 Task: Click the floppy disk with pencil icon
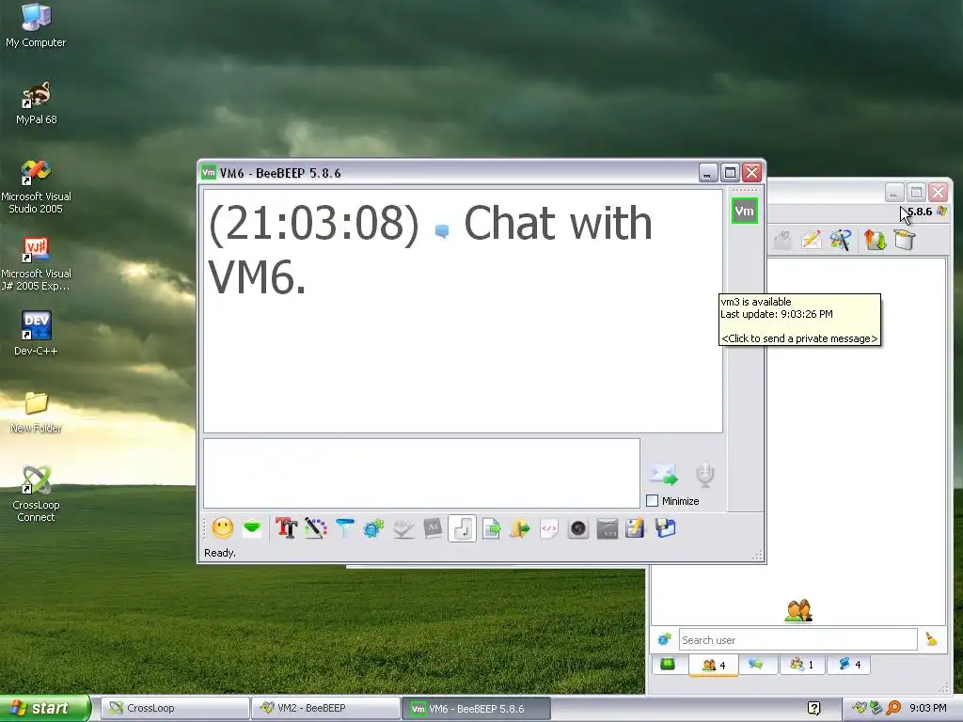click(x=635, y=528)
